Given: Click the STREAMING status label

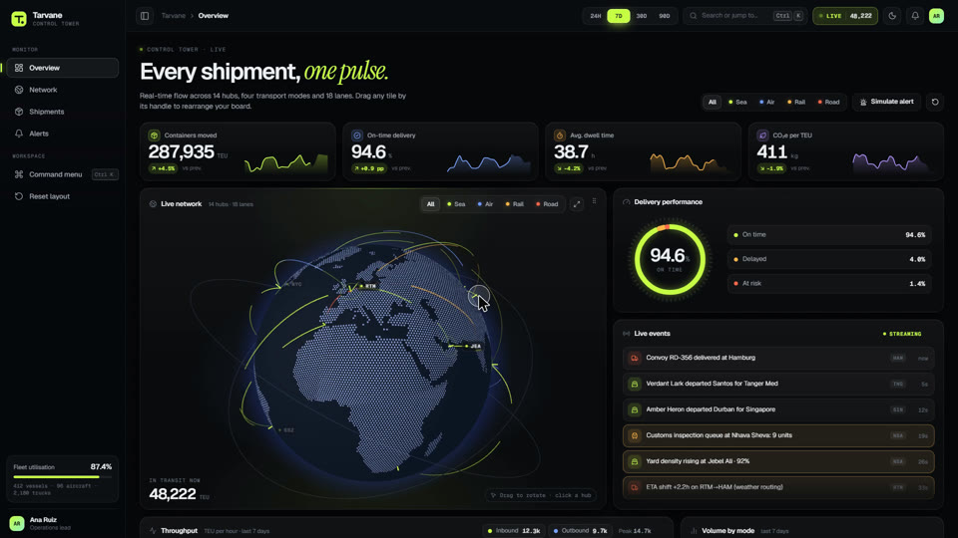Looking at the screenshot, I should coord(902,335).
